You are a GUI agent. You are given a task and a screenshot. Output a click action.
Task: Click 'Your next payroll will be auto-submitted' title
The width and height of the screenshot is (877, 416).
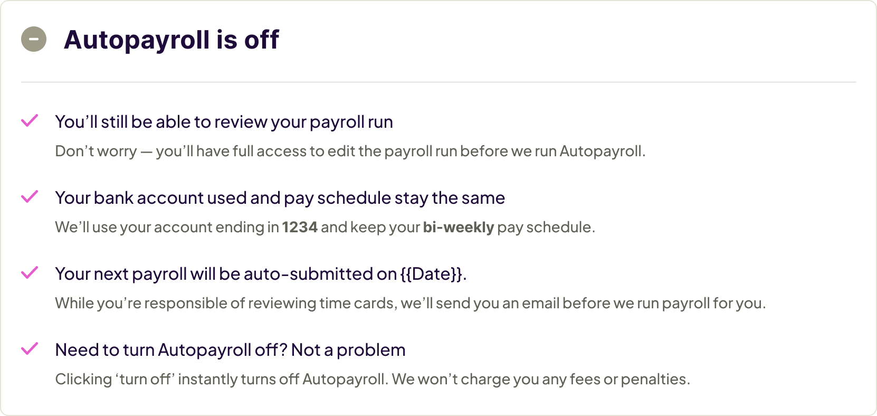coord(227,274)
